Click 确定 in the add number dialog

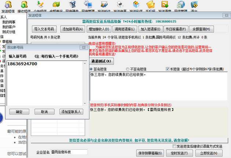coord(19,112)
